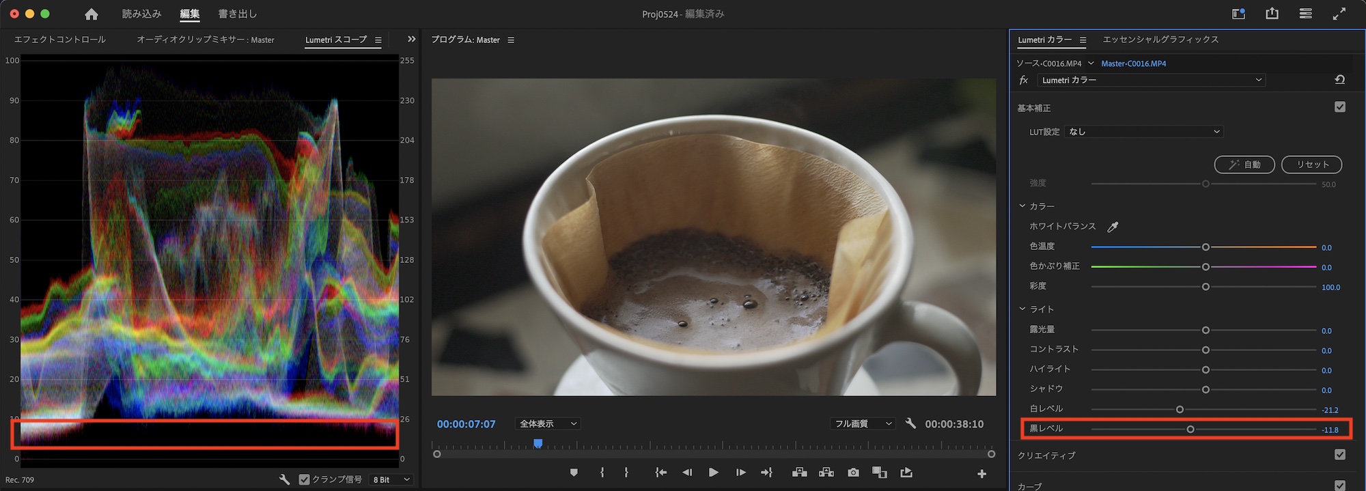1366x491 pixels.
Task: Switch to the 書き出し workspace tab
Action: pyautogui.click(x=237, y=14)
